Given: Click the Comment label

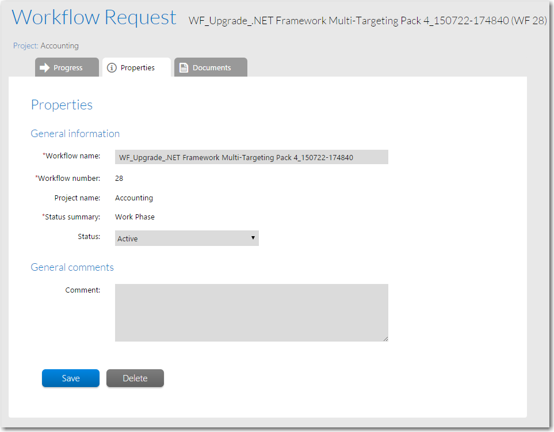Looking at the screenshot, I should point(83,290).
